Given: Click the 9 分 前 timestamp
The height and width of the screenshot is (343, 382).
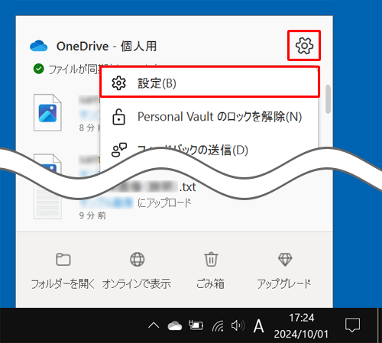Looking at the screenshot, I should click(92, 215).
